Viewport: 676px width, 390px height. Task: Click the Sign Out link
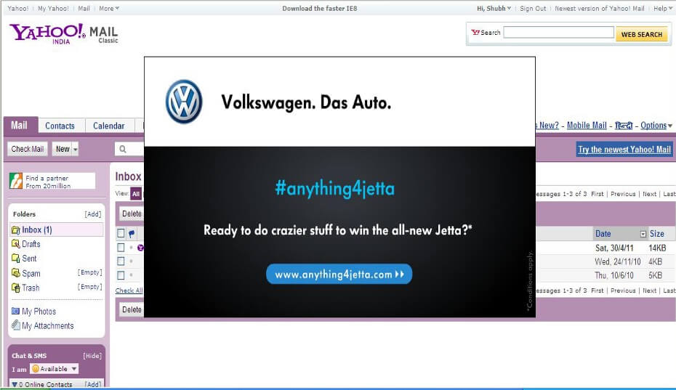[533, 8]
